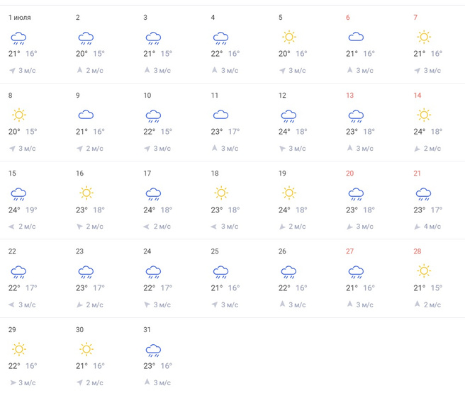This screenshot has height=393, width=465.
Task: Select the cloud icon on day 6
Action: (356, 37)
